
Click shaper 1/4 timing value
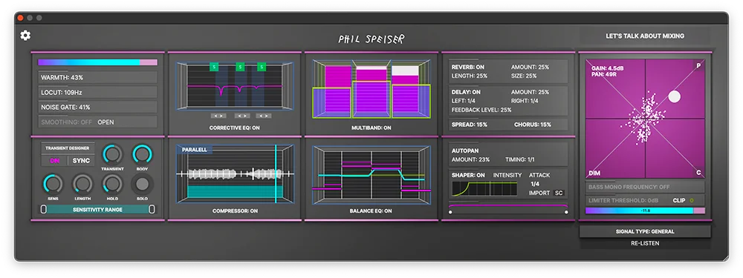click(534, 184)
